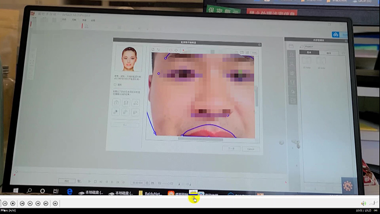
Task: Click the actor head icon in manager sidebar
Action: click(x=292, y=55)
